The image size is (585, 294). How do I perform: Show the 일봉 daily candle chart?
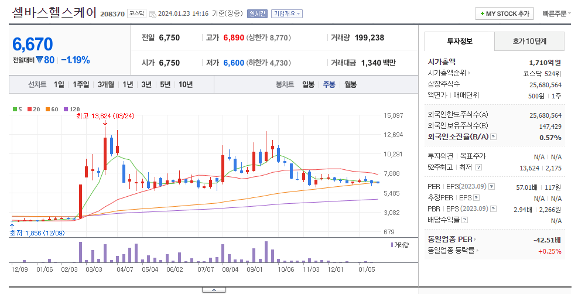coord(308,85)
